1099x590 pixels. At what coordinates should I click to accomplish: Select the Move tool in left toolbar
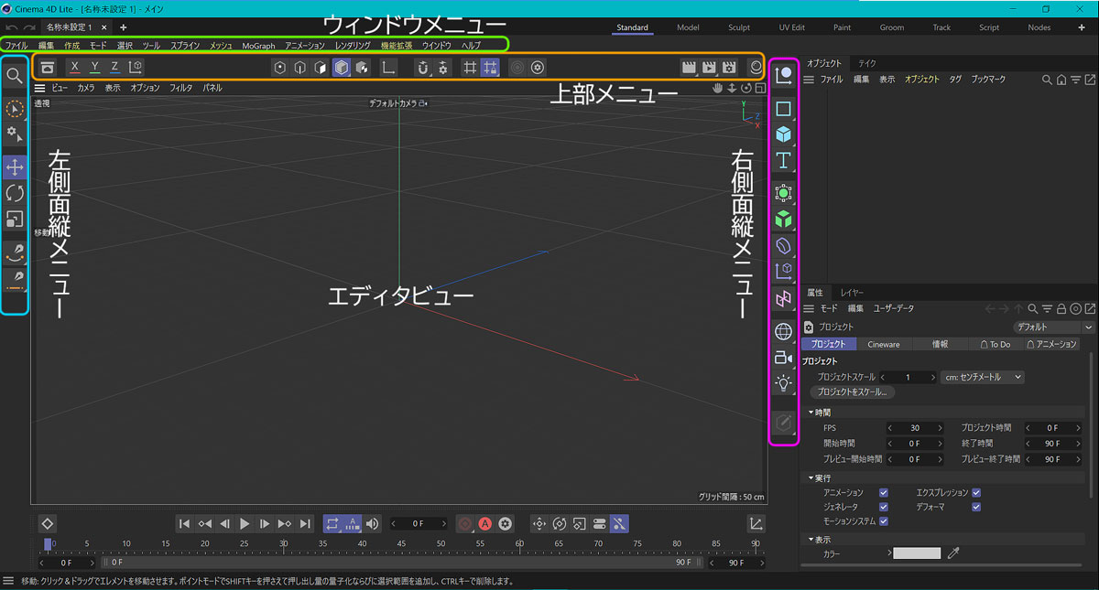[x=15, y=167]
